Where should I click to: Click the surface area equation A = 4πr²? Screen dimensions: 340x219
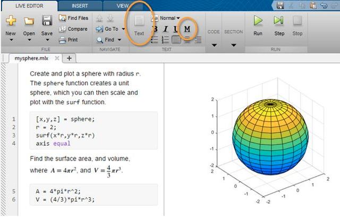(64, 171)
